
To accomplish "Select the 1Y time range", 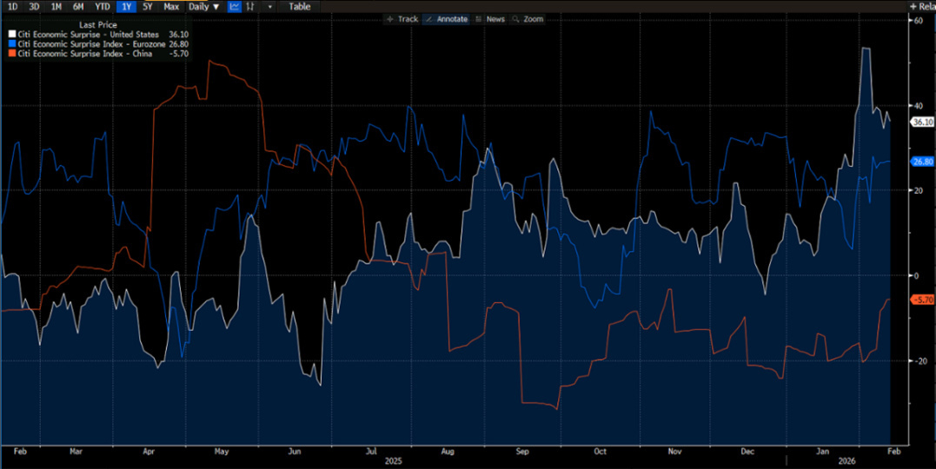I will pos(127,7).
